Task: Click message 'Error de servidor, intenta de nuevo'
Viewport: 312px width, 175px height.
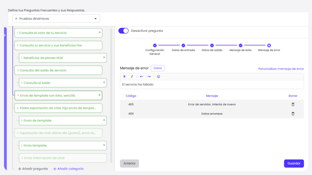Action: tap(212, 105)
